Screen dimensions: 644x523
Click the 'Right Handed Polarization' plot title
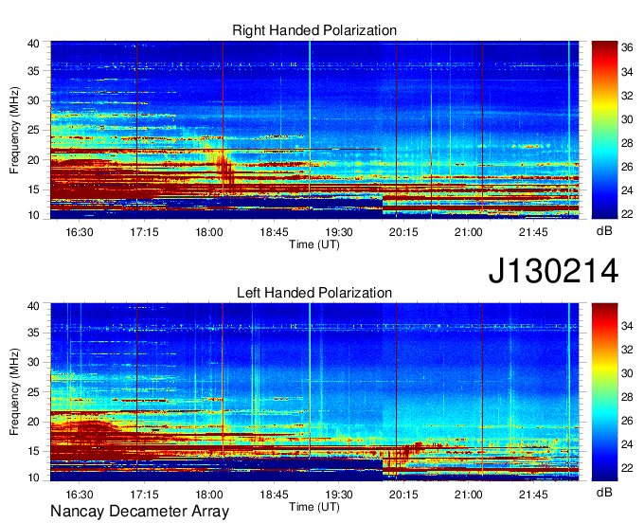pos(314,30)
